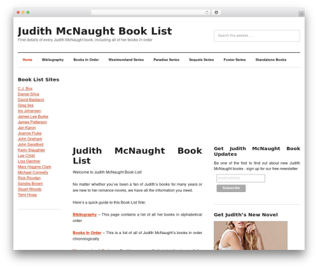Image resolution: width=318 pixels, height=269 pixels.
Task: Click the Search this website field
Action: [x=257, y=36]
